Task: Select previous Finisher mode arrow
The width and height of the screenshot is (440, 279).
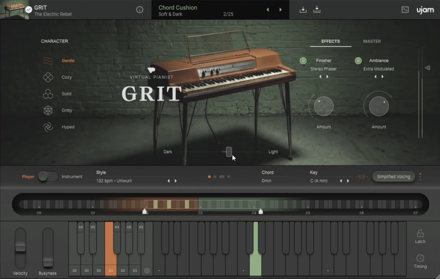Action: pos(320,77)
